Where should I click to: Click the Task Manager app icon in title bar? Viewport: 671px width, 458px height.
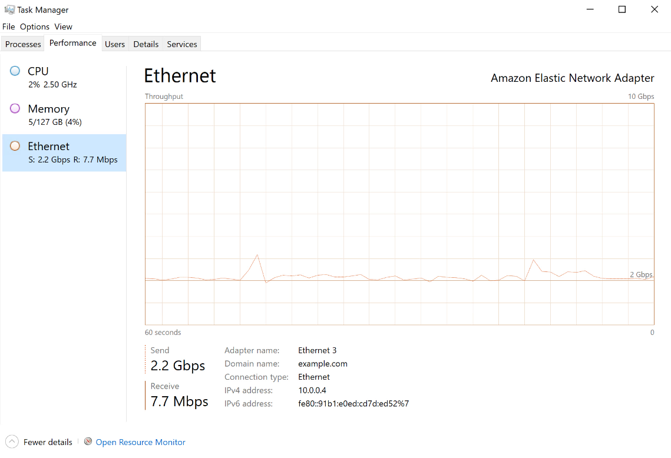(9, 9)
